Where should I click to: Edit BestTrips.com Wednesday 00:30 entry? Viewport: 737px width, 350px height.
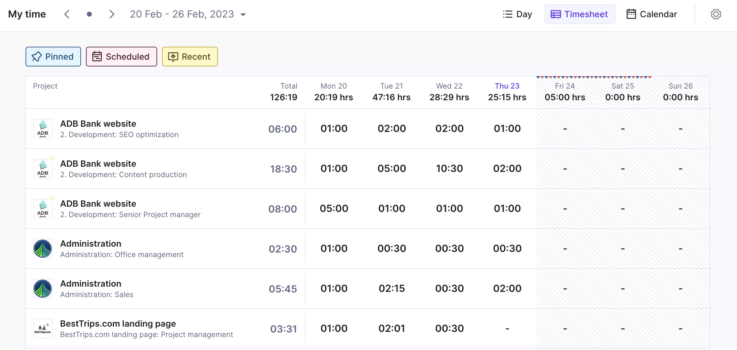(450, 328)
